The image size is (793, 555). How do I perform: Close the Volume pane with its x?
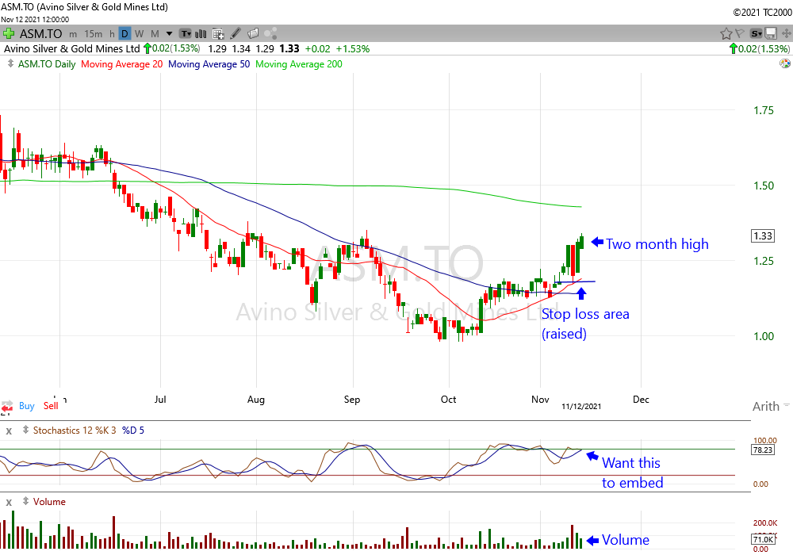(x=9, y=503)
